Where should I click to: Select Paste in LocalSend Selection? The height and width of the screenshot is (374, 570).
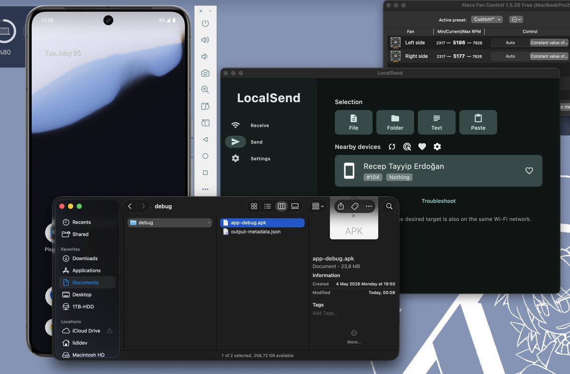pyautogui.click(x=478, y=122)
